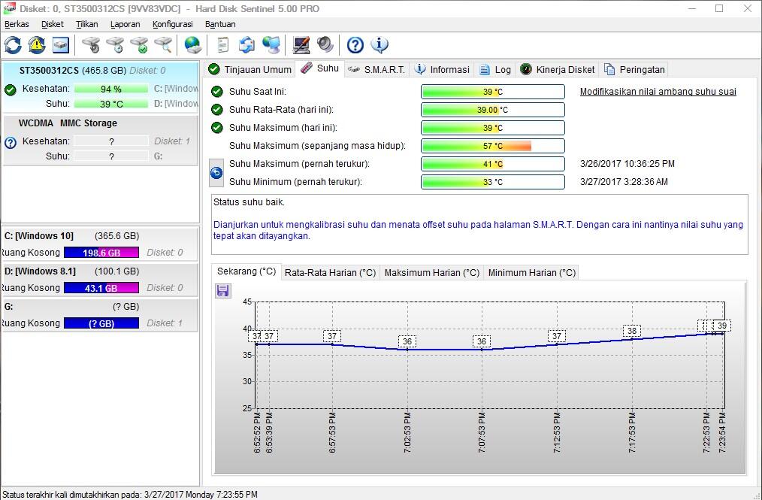
Task: Click the green check next to Suhu Maksimum (hari ini)
Action: (216, 127)
